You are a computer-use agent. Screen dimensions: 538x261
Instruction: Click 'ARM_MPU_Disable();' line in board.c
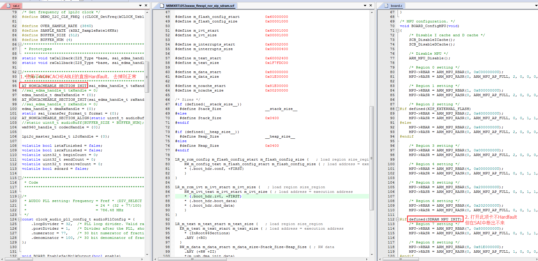(430, 58)
